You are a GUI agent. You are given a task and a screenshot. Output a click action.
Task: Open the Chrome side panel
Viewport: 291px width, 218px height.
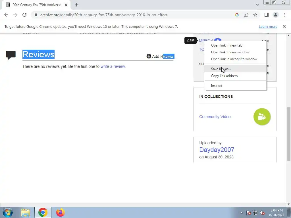click(x=267, y=15)
